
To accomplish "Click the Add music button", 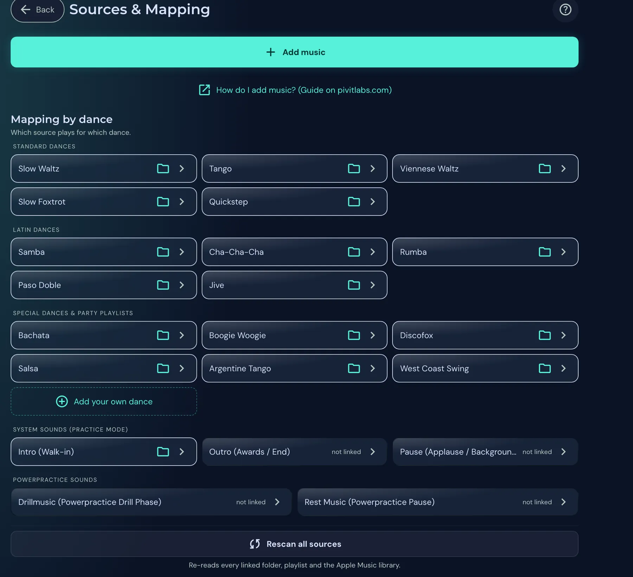I will [294, 52].
